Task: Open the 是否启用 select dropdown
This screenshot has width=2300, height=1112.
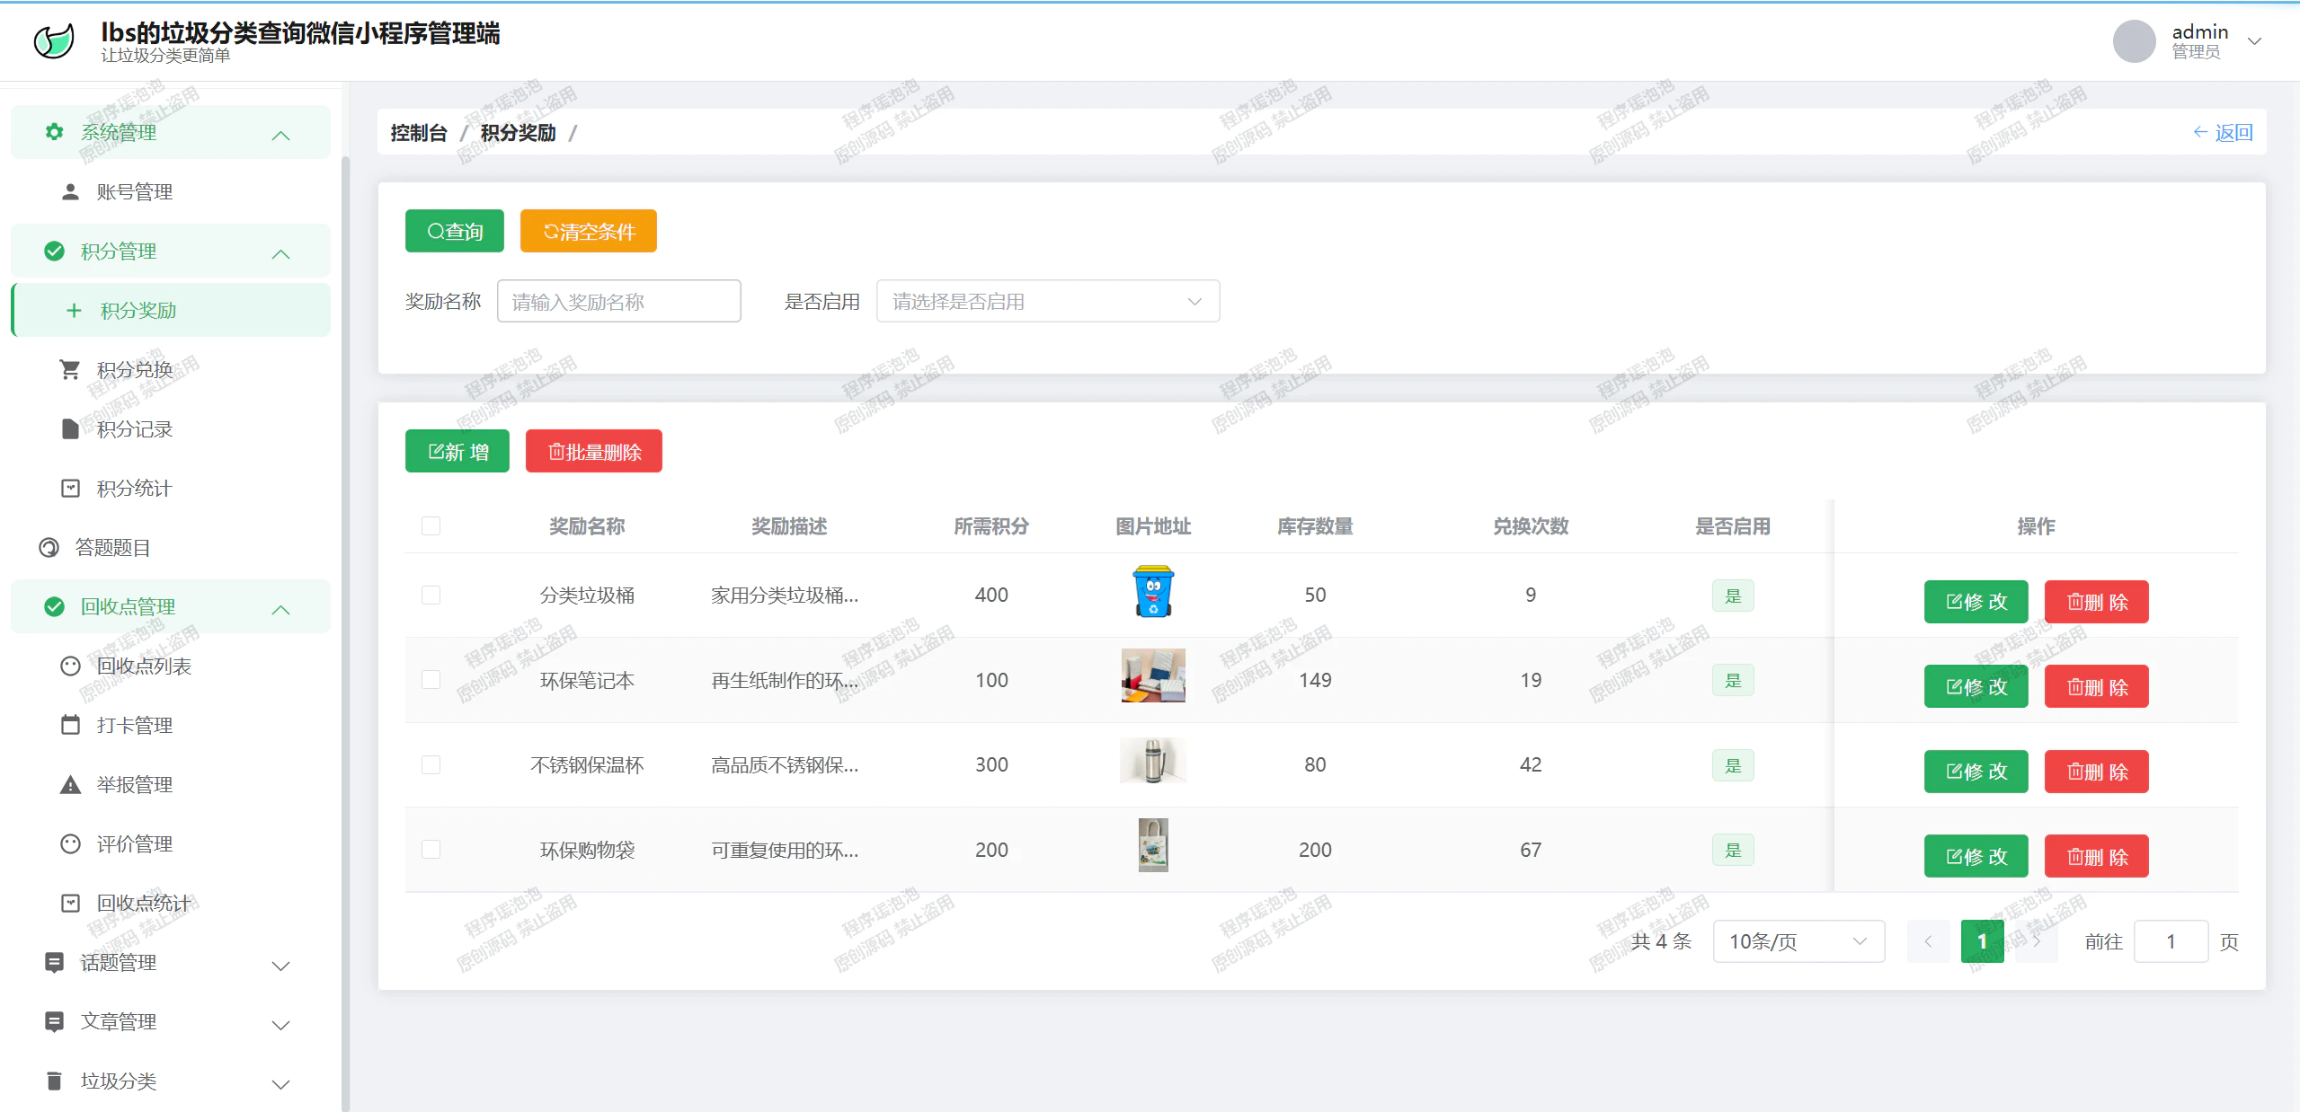Action: [x=1048, y=301]
